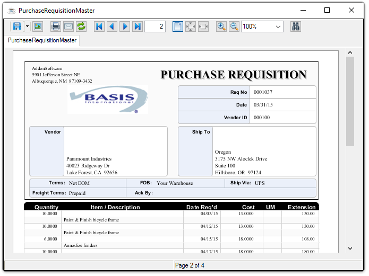
Task: Print the report using printer icon
Action: pyautogui.click(x=55, y=26)
